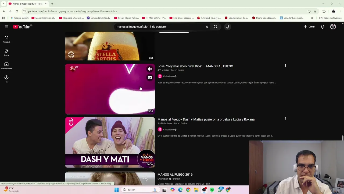Screen dimensions: 344x194
Task: Start voice search with the microphone
Action: [x=228, y=27]
